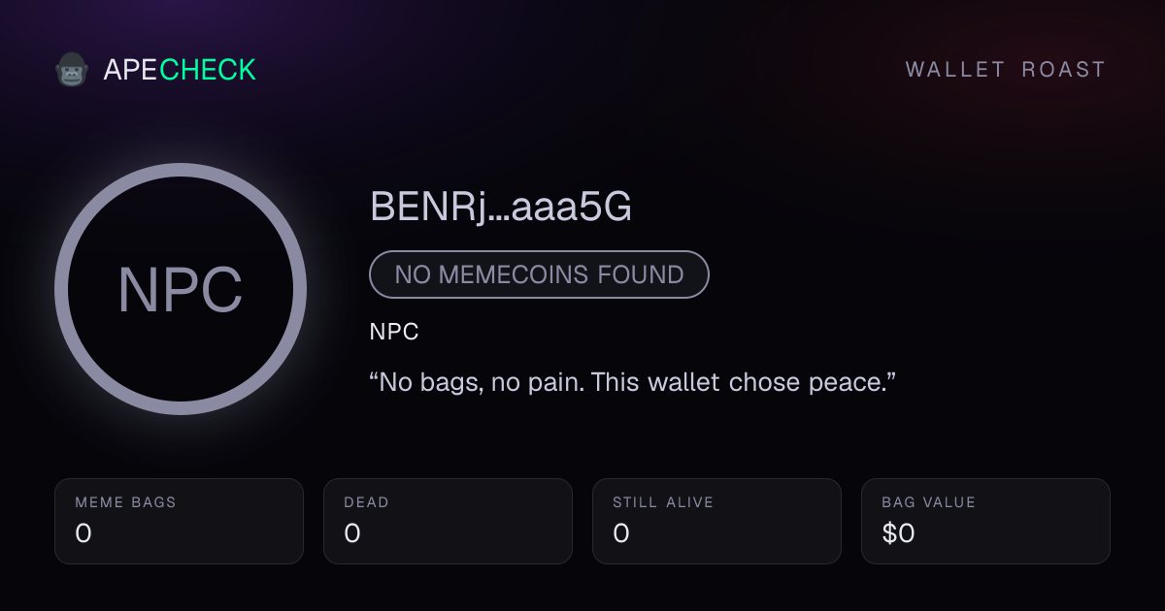Open the DEAD stat card
The image size is (1165, 611).
[x=448, y=521]
